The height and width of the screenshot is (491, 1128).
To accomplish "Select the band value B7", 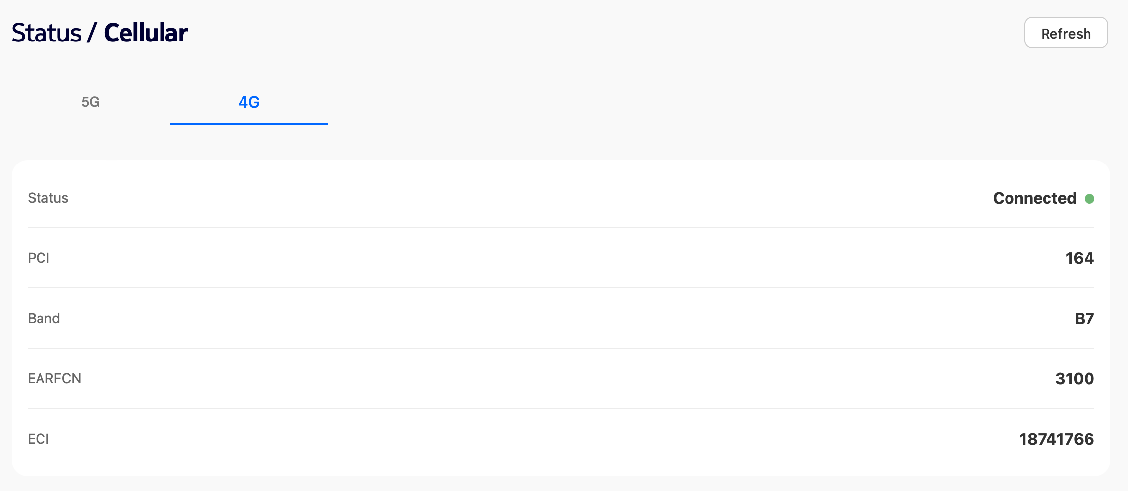I will [x=1084, y=319].
